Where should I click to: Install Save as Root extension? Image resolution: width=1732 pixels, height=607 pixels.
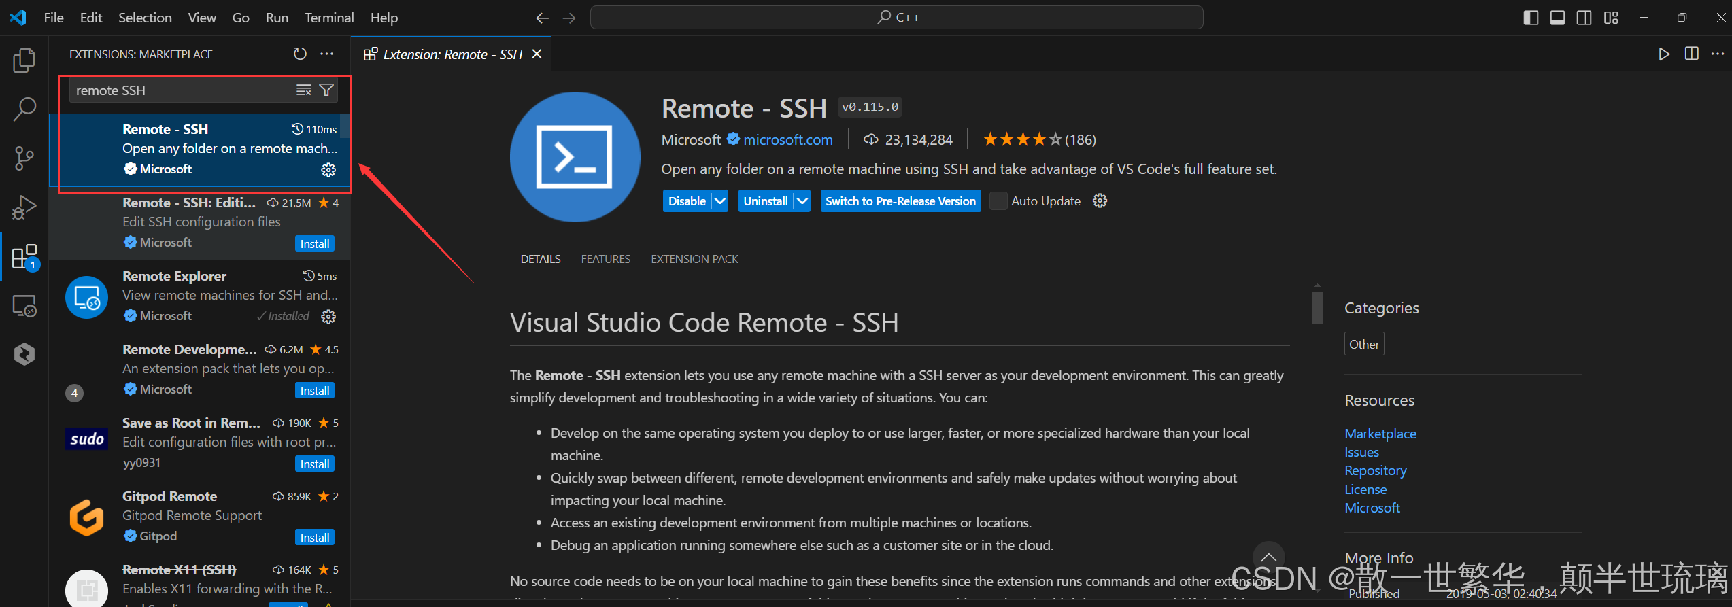click(x=315, y=464)
